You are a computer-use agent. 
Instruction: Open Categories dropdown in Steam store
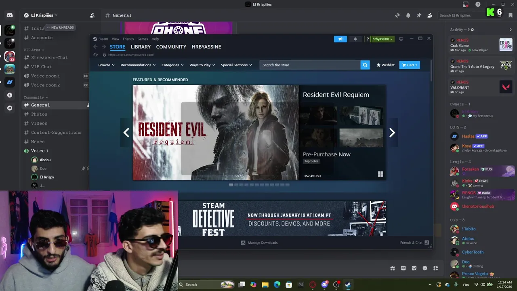point(172,65)
